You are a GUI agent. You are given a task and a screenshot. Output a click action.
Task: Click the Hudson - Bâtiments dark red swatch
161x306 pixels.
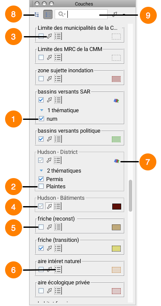(x=117, y=207)
